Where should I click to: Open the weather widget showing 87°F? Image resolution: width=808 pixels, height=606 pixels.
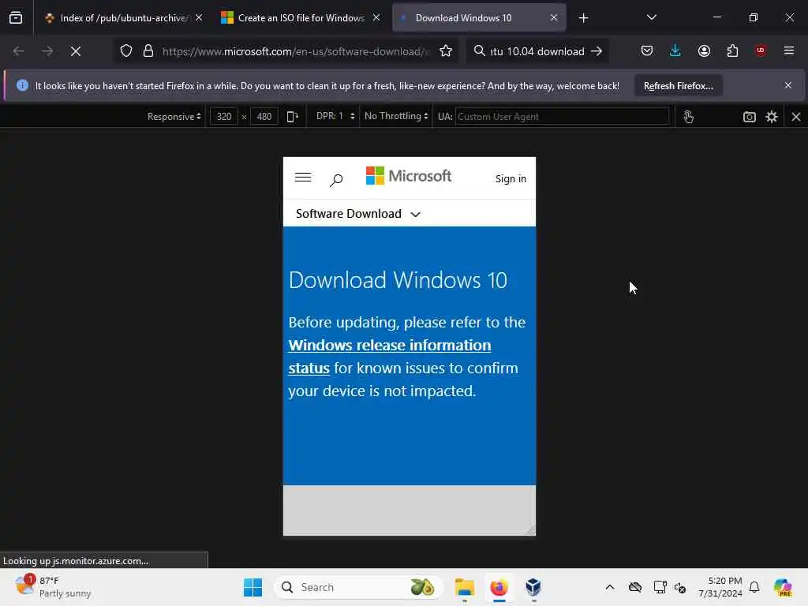pyautogui.click(x=53, y=587)
